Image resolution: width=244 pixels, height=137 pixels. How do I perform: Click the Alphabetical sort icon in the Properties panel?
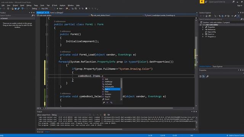pyautogui.click(x=204, y=76)
